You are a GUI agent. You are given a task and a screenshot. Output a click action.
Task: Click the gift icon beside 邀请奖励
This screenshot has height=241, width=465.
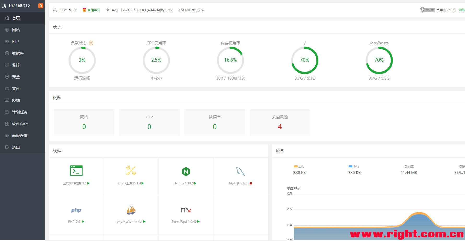pos(84,10)
